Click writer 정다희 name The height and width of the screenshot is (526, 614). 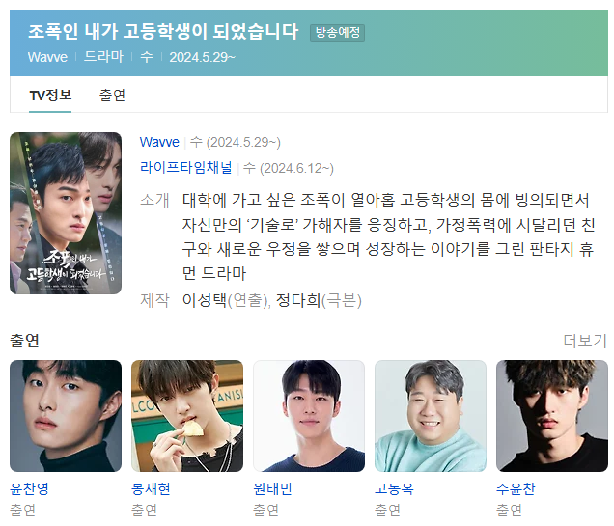(x=298, y=300)
